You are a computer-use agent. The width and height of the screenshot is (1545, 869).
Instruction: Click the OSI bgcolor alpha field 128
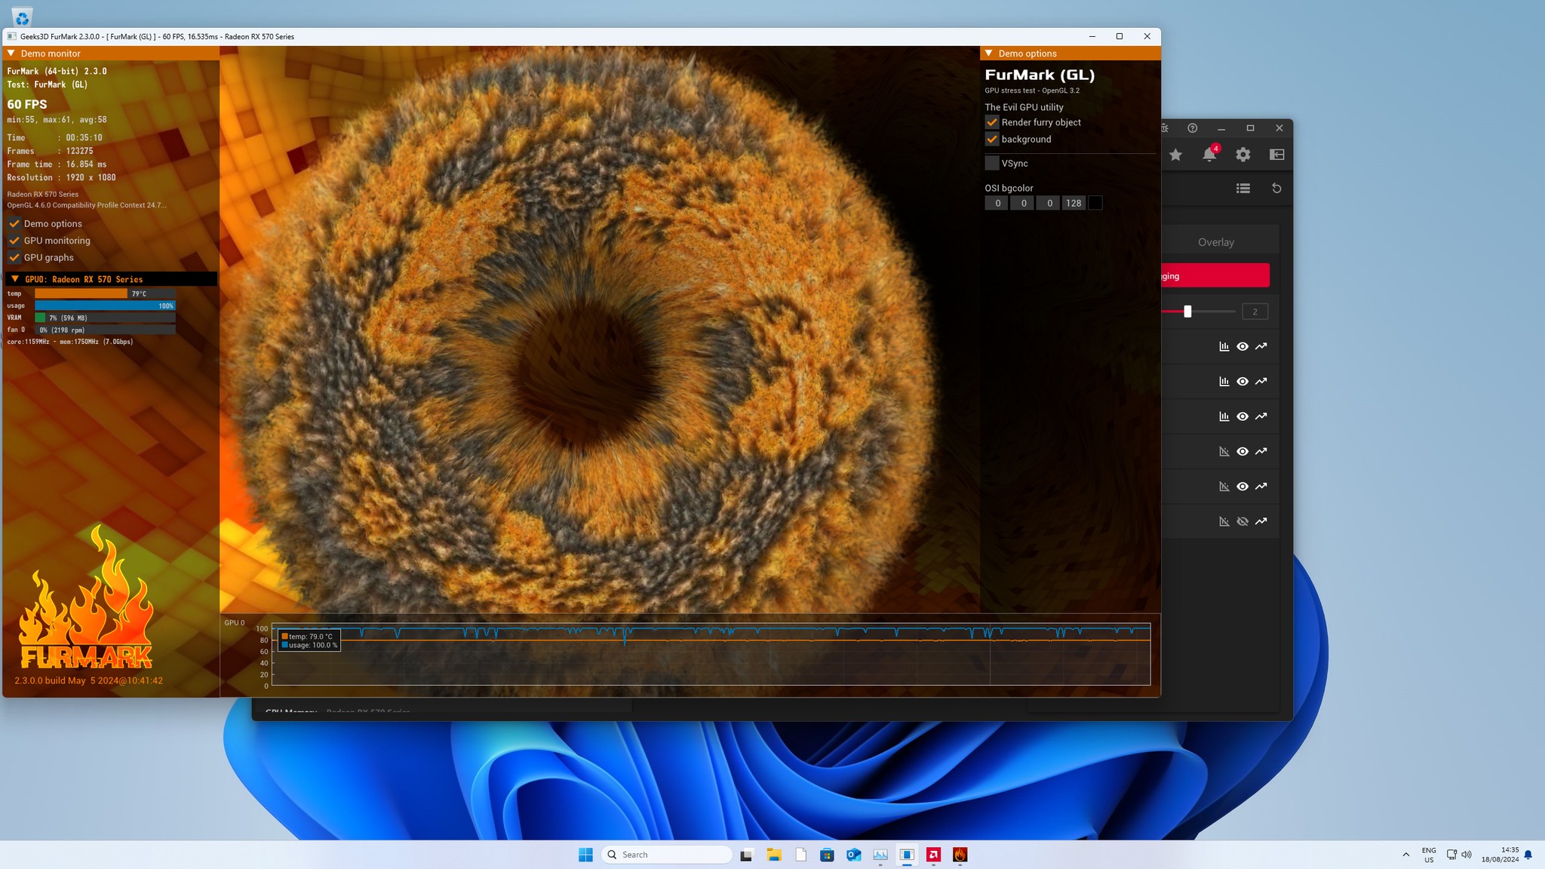click(1074, 203)
